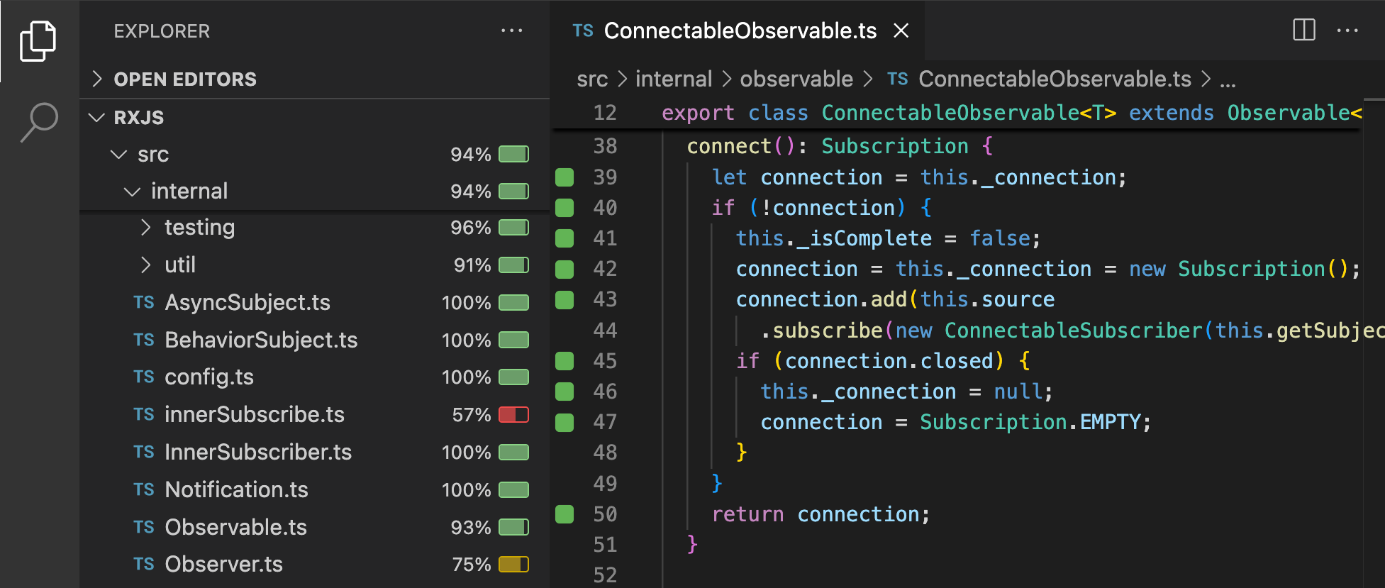
Task: Click the internal breadcrumb segment
Action: 673,79
